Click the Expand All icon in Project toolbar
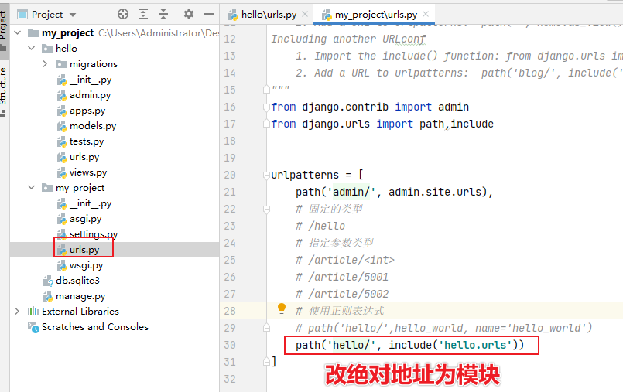The width and height of the screenshot is (623, 392). coord(143,14)
